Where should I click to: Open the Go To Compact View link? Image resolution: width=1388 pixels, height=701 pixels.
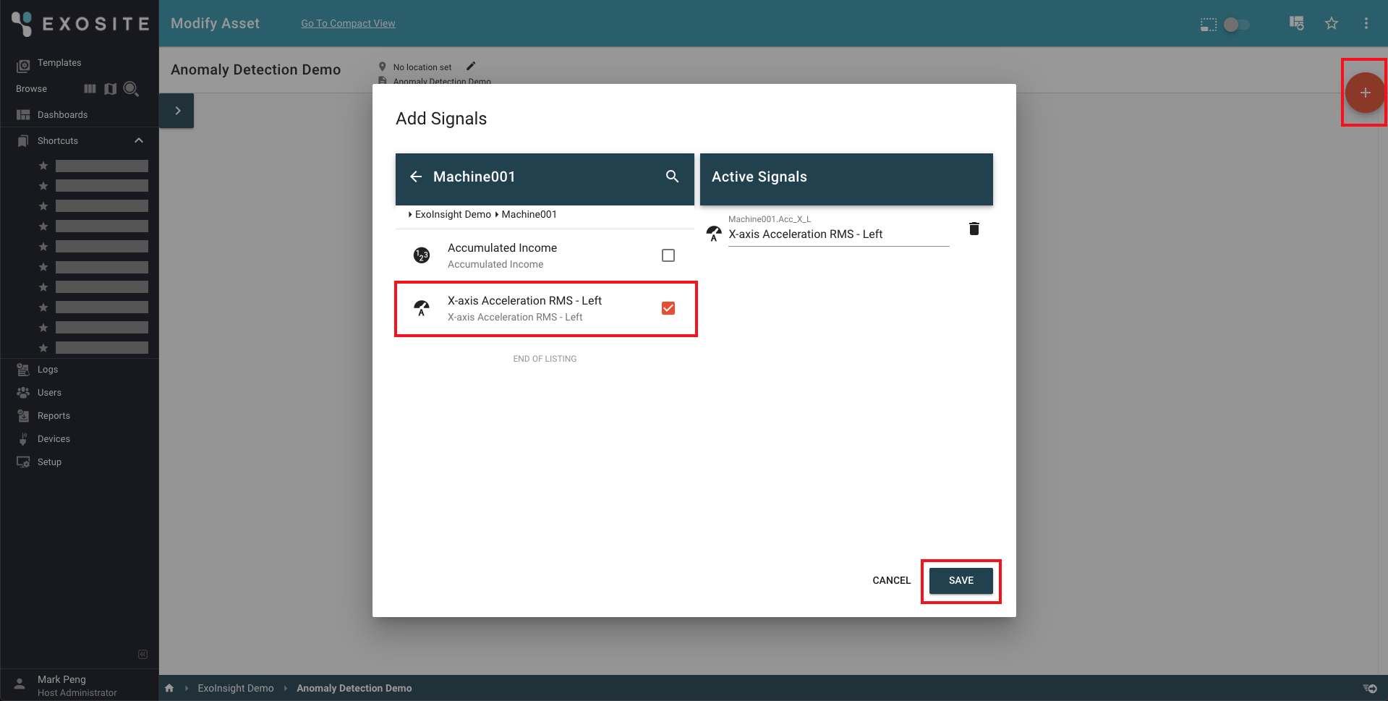[348, 23]
